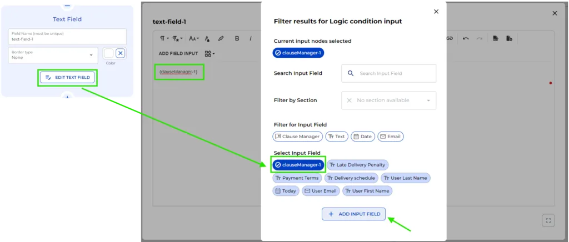Open the font size Aa dropdown
This screenshot has width=569, height=242.
[x=194, y=38]
